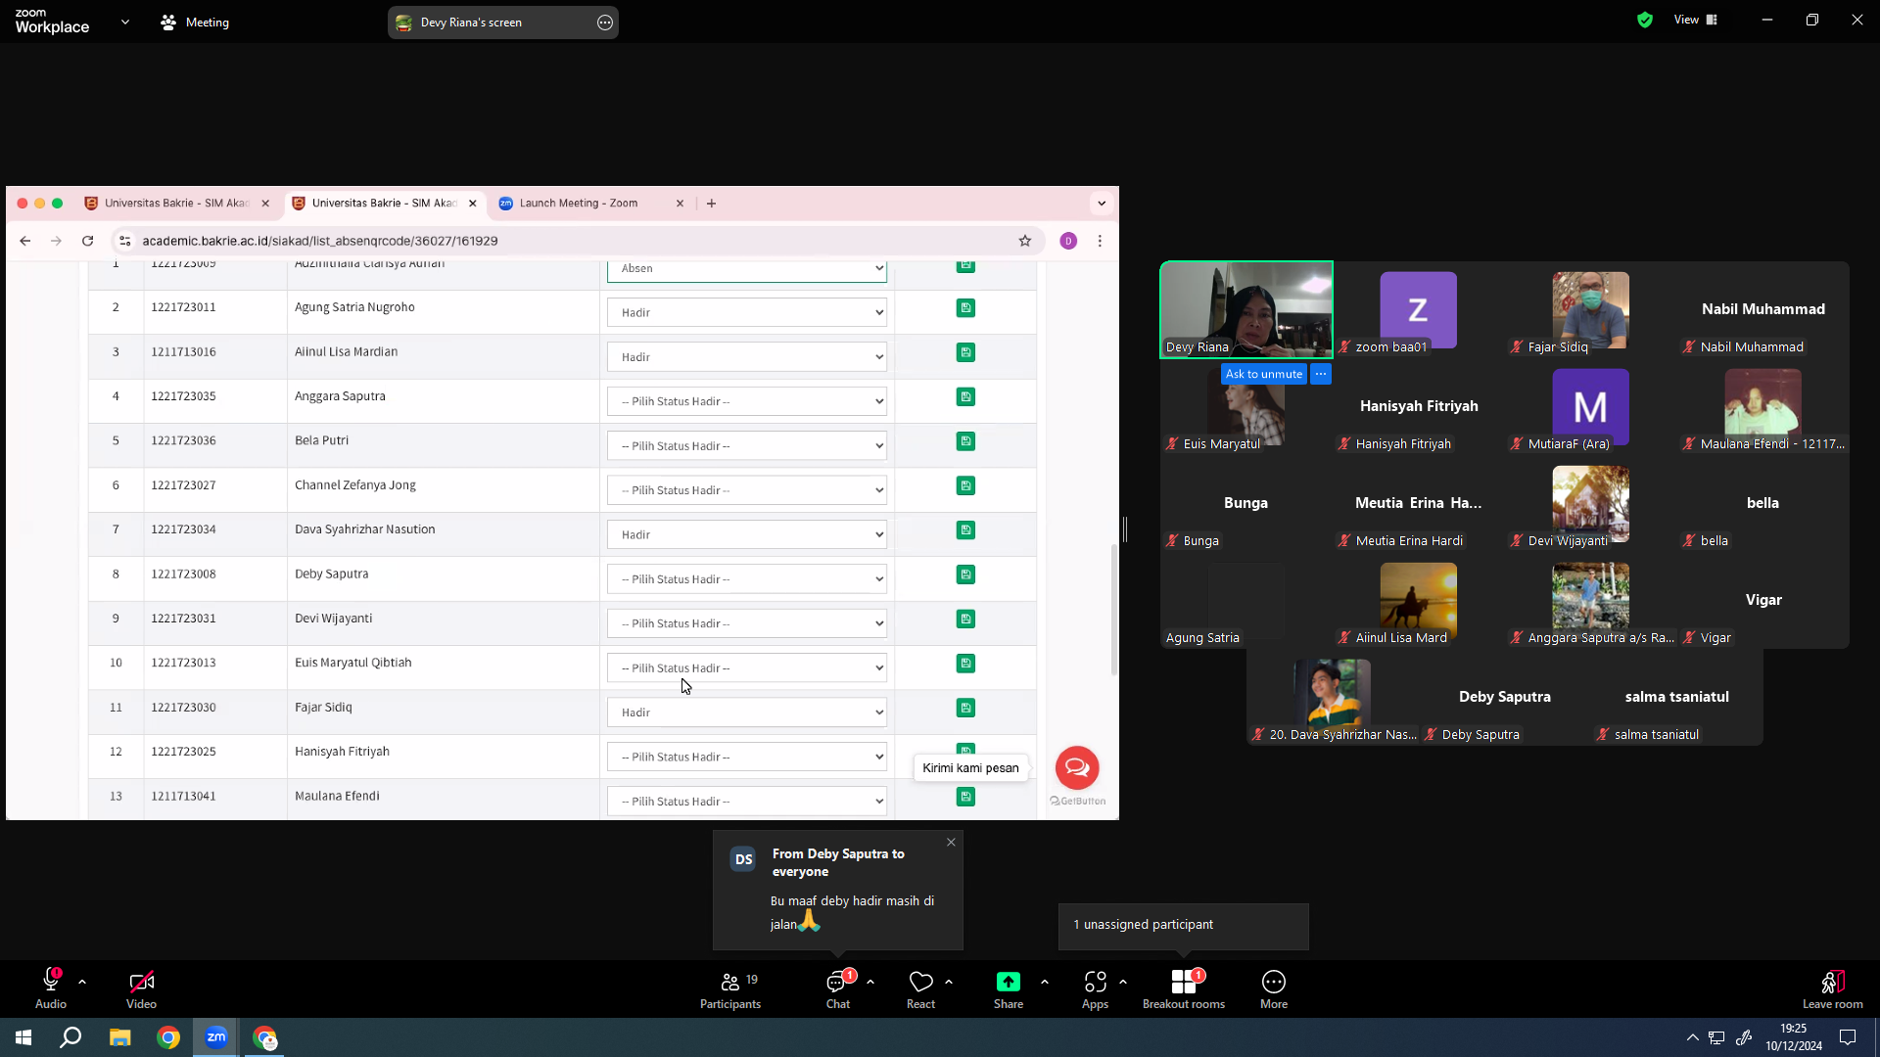Save attendance for Fajar Sidiq row
Screen dimensions: 1880x1057
coord(965,708)
